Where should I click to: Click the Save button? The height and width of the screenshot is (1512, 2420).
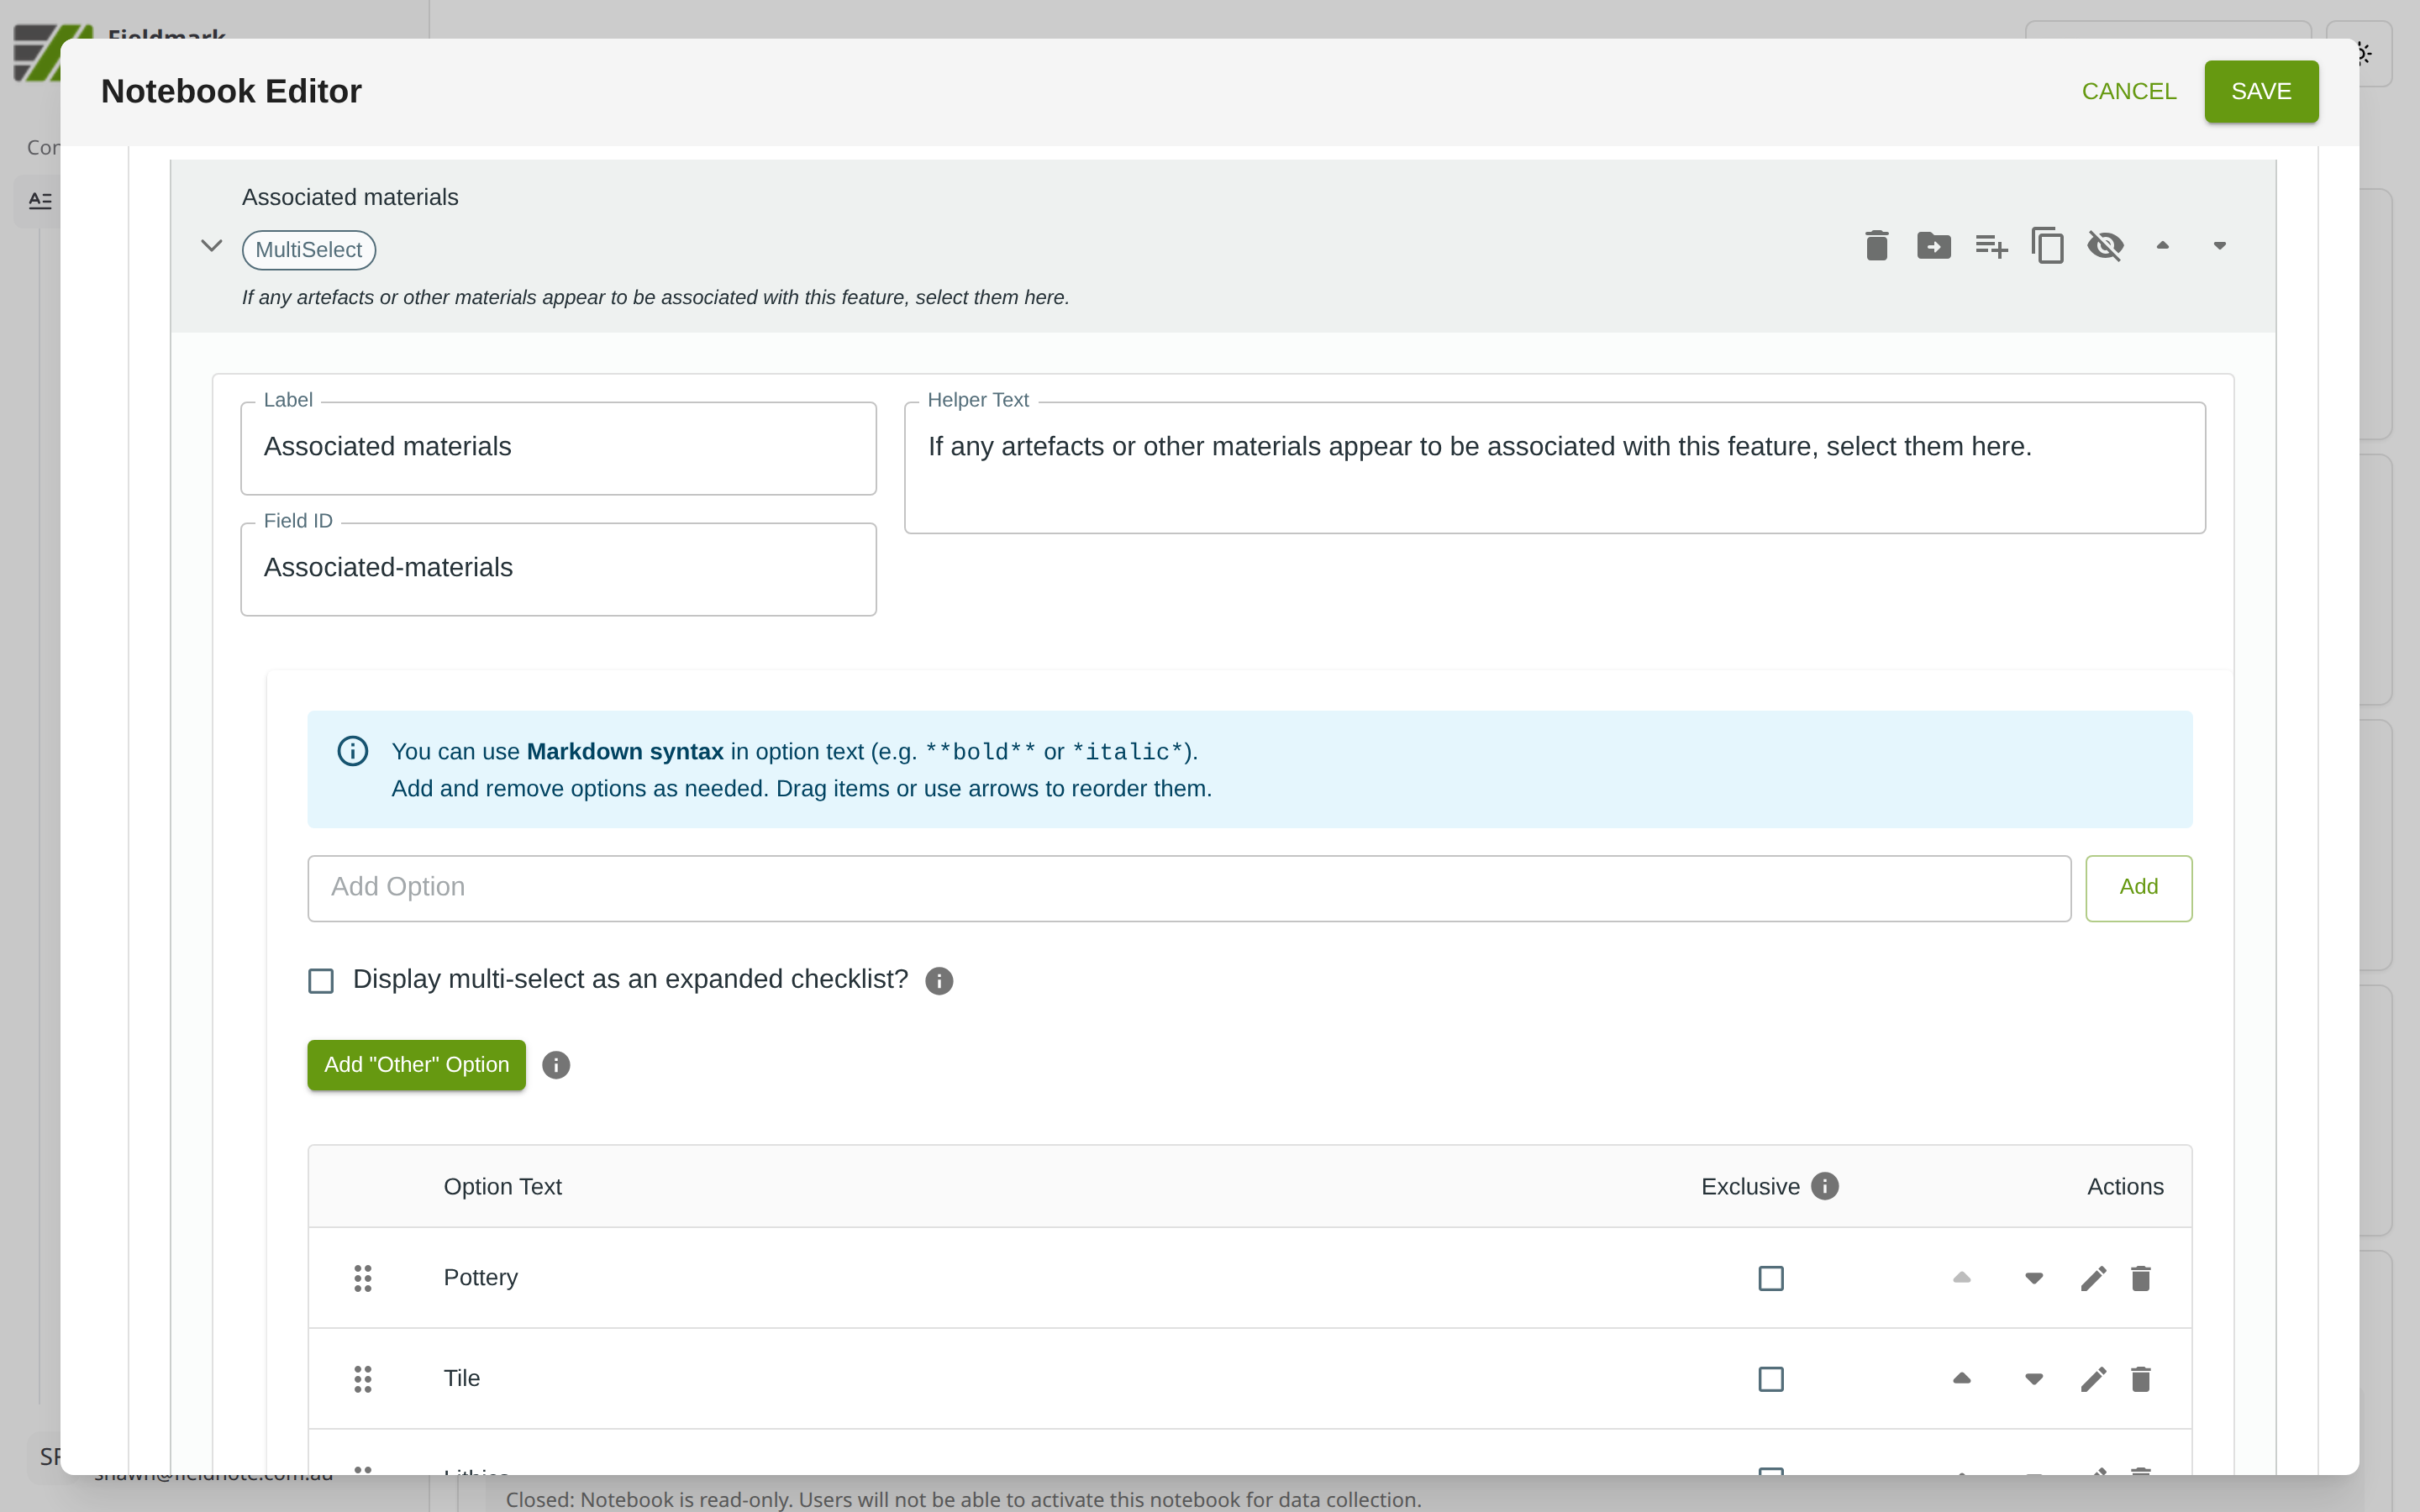click(x=2260, y=91)
